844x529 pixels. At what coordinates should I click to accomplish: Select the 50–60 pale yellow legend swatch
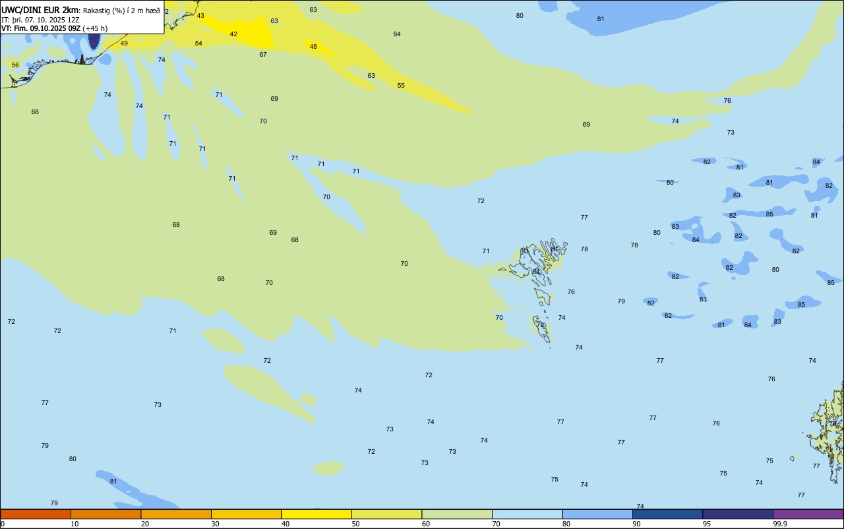pyautogui.click(x=386, y=514)
